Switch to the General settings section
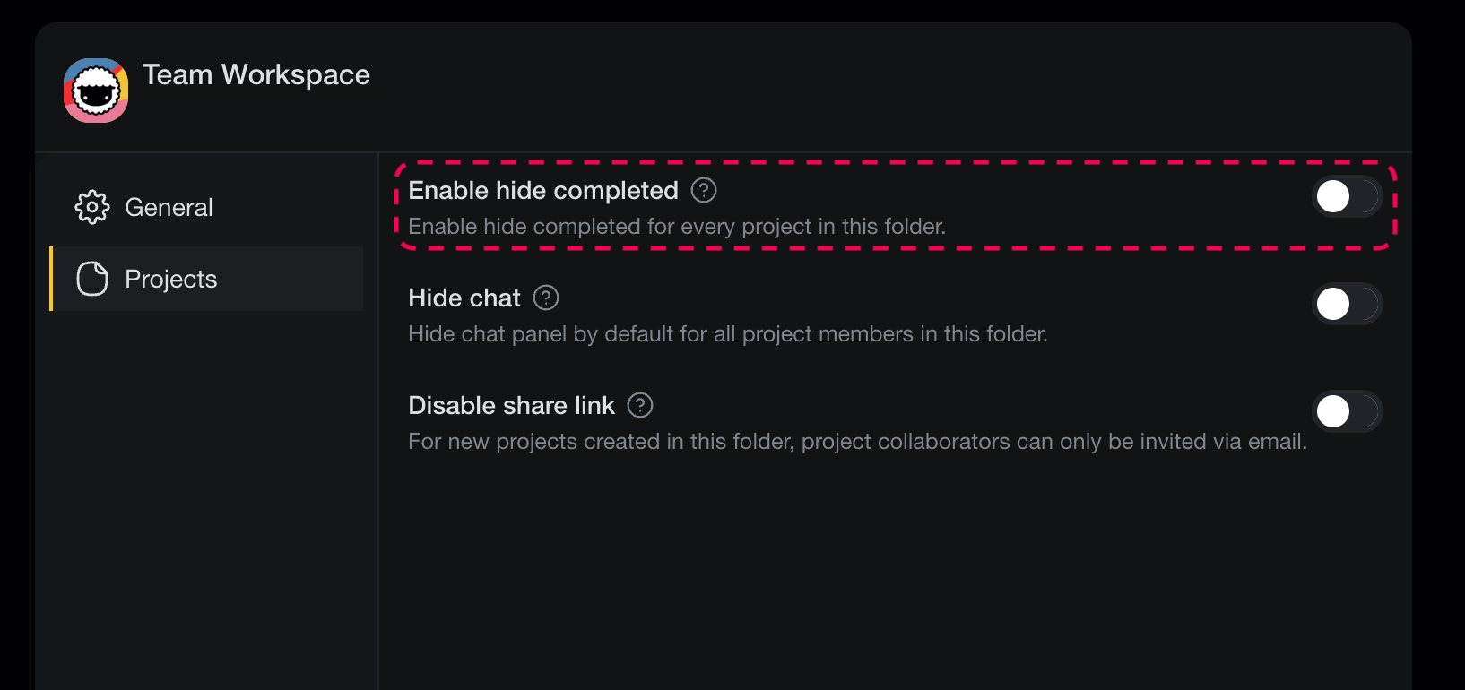The image size is (1465, 690). pyautogui.click(x=169, y=207)
